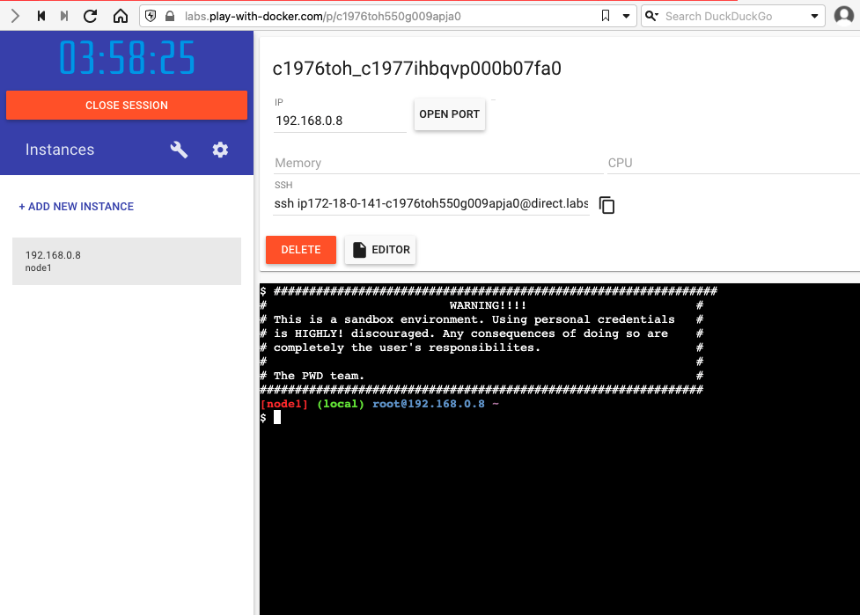Click the rewind to first page icon
The height and width of the screenshot is (615, 860).
click(41, 17)
